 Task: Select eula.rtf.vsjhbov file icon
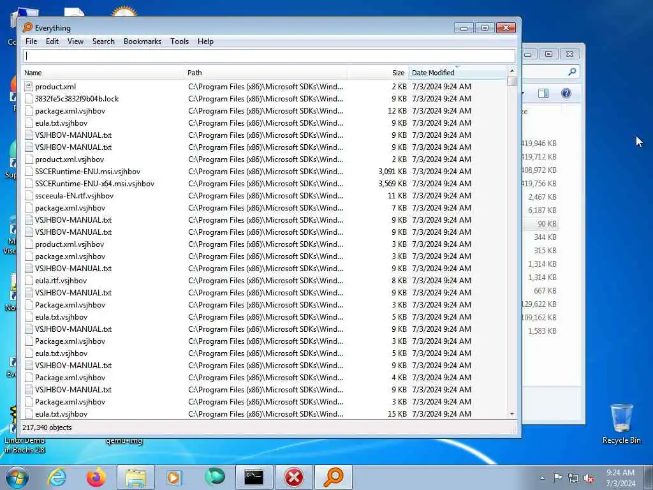click(x=28, y=281)
